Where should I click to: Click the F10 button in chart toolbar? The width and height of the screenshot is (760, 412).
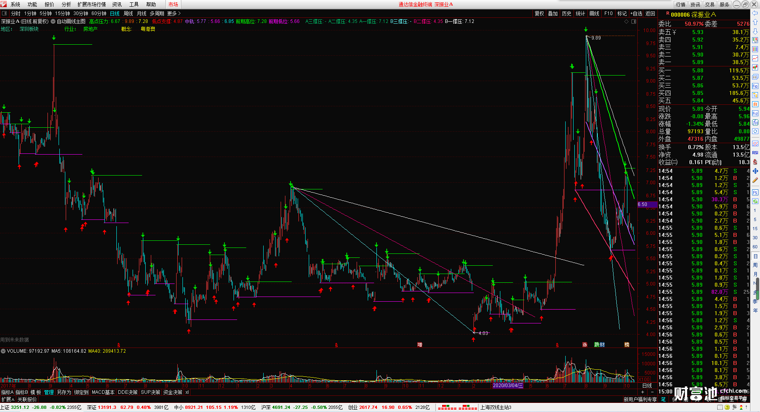[608, 13]
